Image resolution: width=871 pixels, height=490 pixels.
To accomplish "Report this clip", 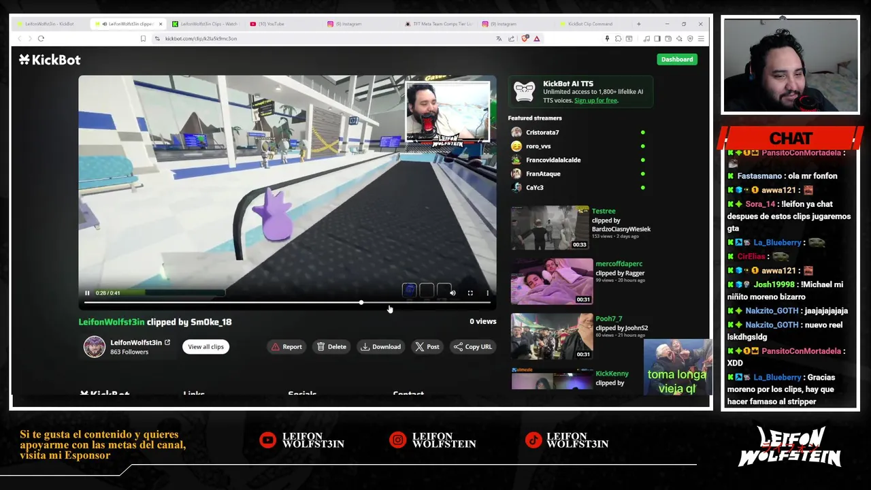I will pyautogui.click(x=286, y=346).
